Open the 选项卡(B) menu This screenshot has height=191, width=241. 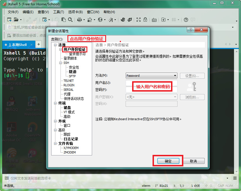(76, 12)
